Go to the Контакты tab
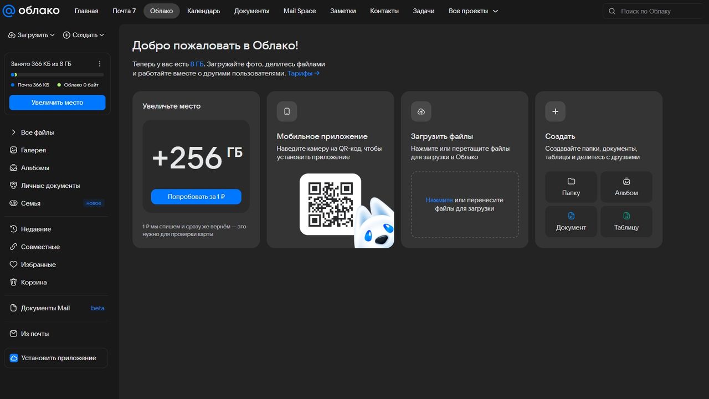The height and width of the screenshot is (399, 709). [x=384, y=11]
